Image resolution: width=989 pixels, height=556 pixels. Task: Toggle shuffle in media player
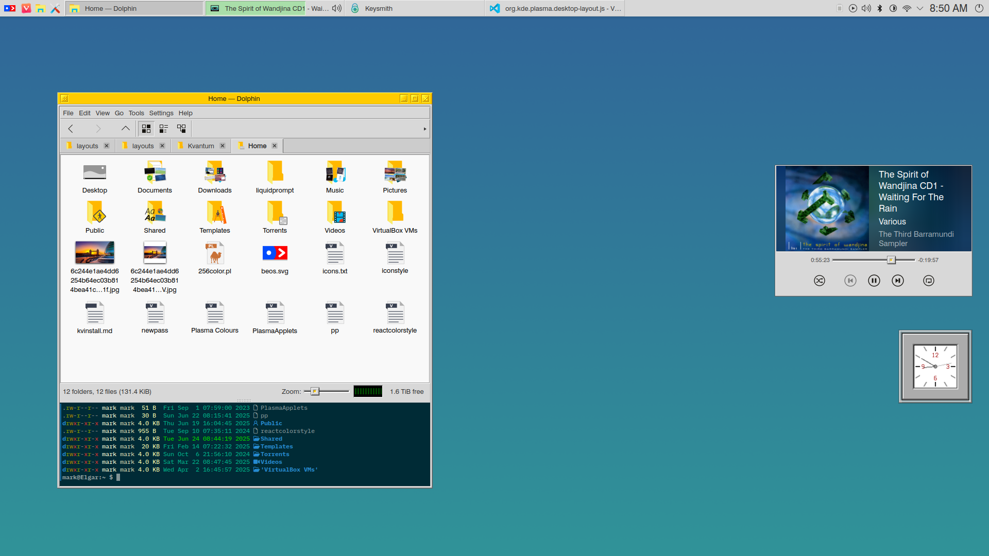tap(820, 281)
